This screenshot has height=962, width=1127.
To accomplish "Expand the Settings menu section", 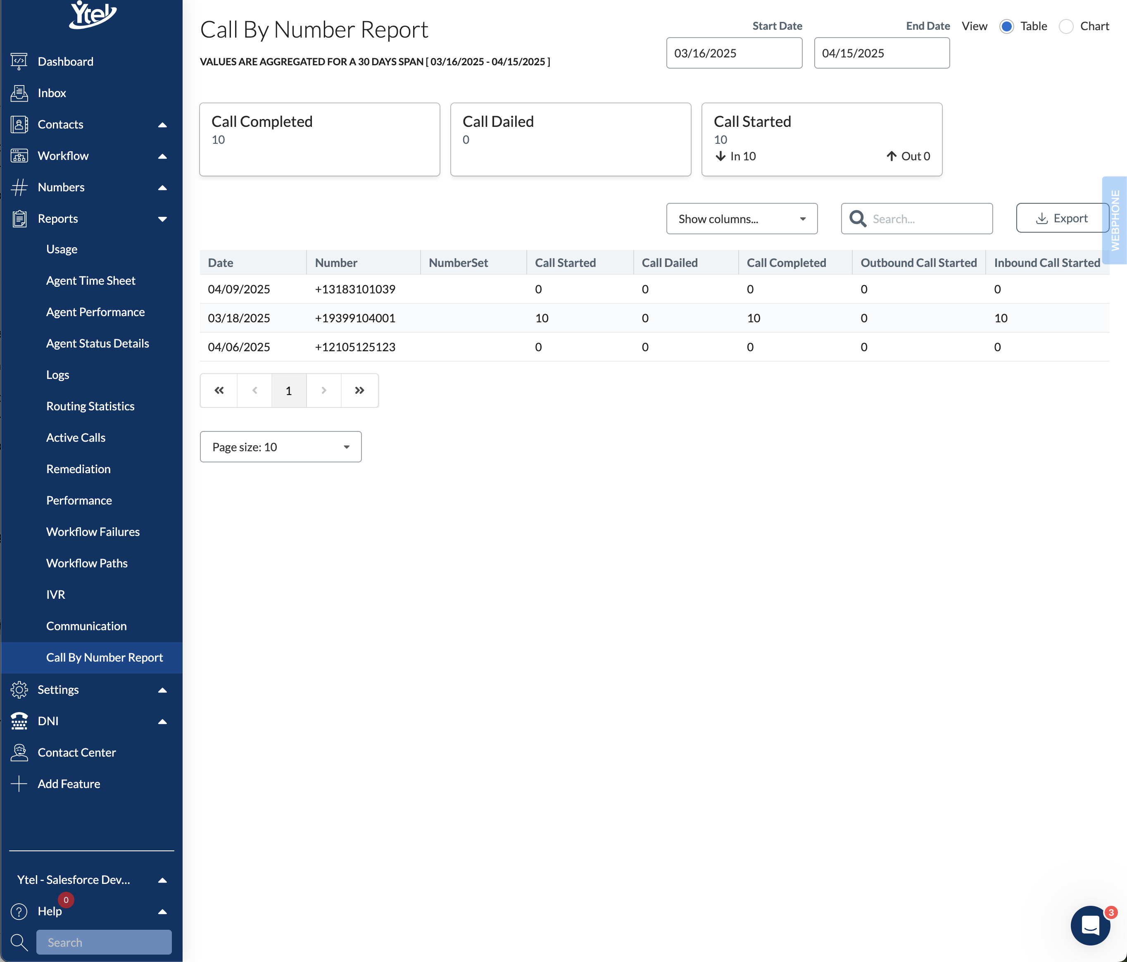I will coord(162,690).
